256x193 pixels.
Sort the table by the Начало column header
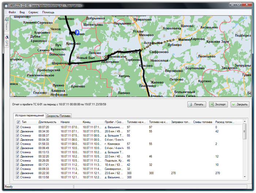point(66,122)
